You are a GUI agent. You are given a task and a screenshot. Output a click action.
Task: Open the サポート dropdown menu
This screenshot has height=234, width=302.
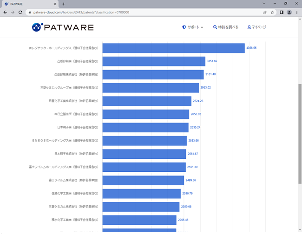click(193, 27)
